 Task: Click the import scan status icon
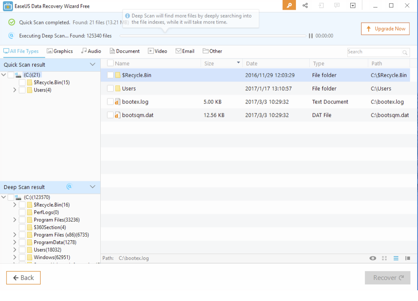[321, 5]
